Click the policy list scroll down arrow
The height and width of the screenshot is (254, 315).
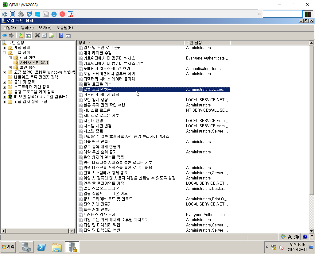coord(311,231)
